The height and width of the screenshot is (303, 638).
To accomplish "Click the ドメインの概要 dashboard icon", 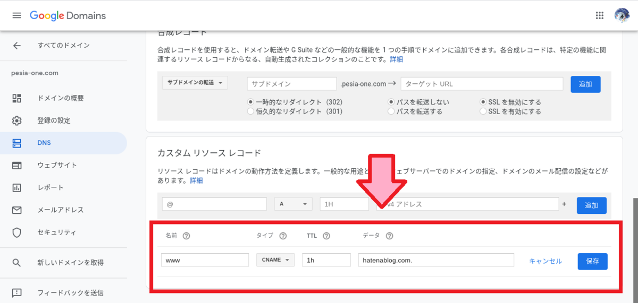I will [17, 98].
